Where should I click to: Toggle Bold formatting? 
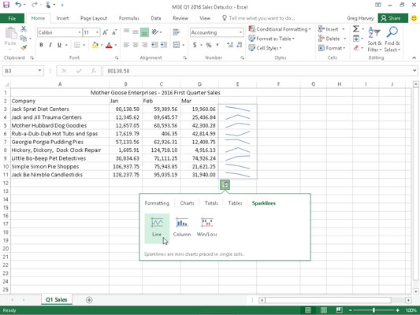pos(41,45)
